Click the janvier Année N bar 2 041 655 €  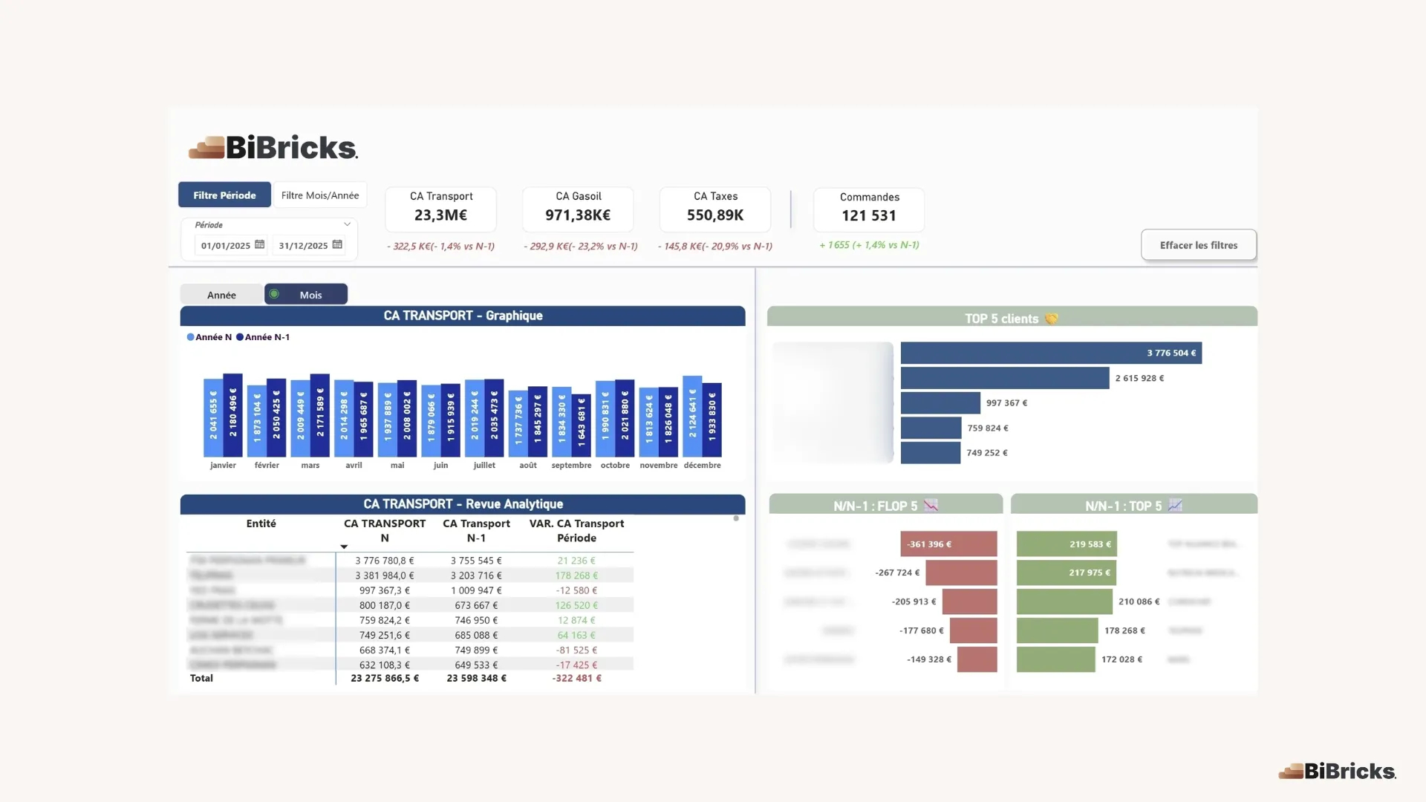(x=213, y=417)
